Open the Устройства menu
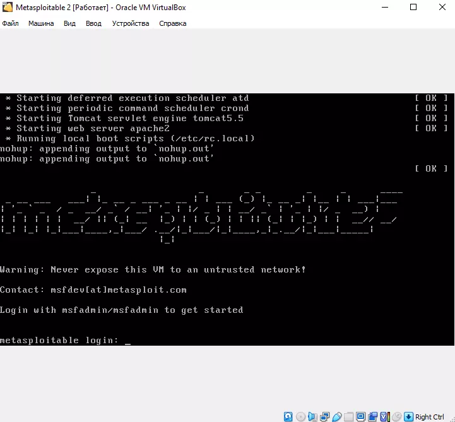 [131, 23]
